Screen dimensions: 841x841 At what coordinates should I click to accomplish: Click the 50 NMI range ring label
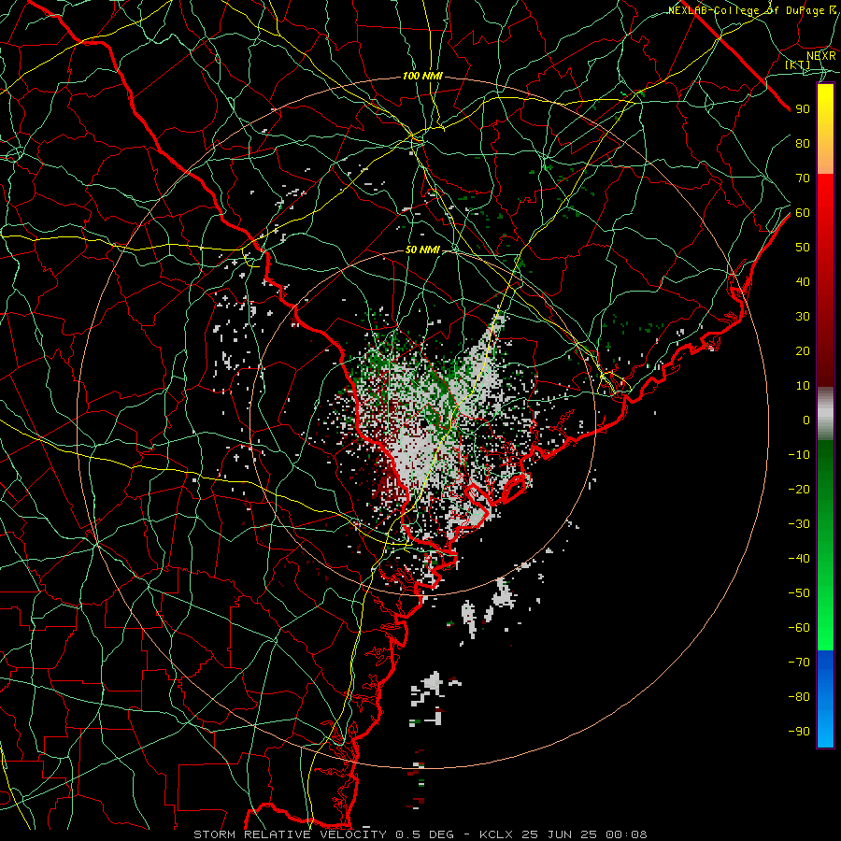422,249
